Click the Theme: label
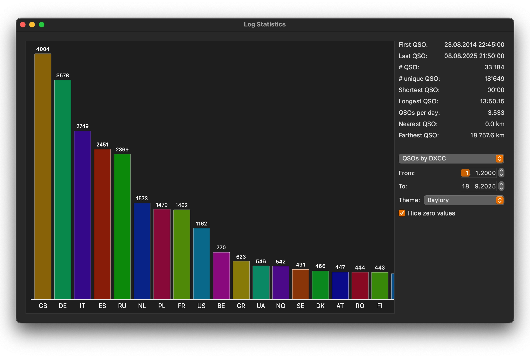Viewport: 530px width, 358px height. [409, 200]
